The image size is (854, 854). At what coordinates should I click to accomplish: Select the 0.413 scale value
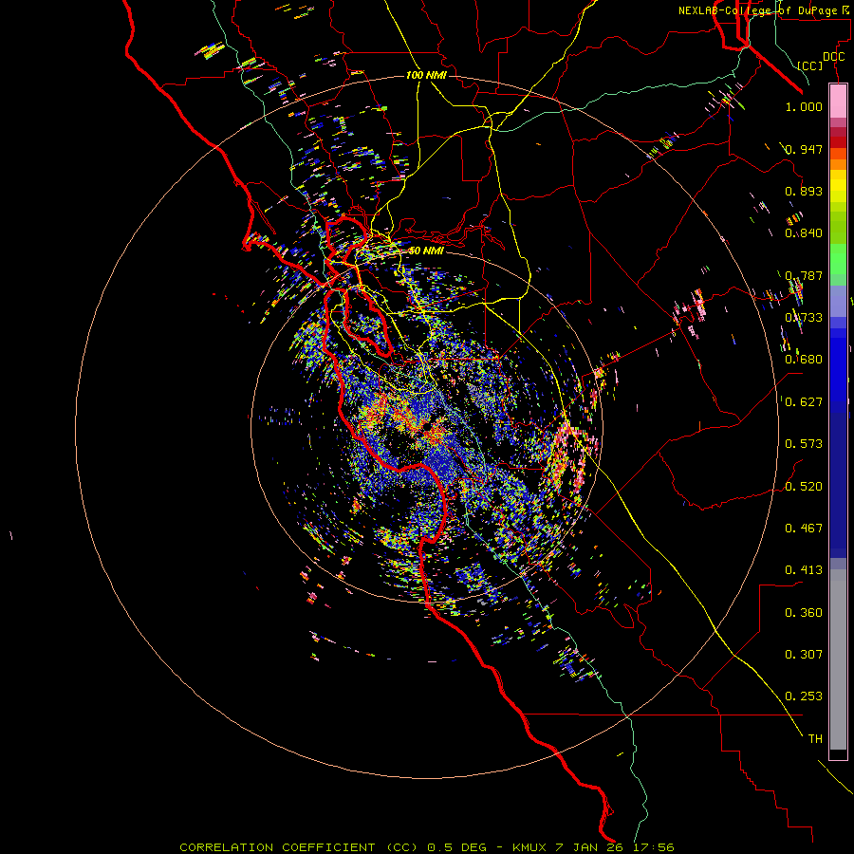point(804,570)
